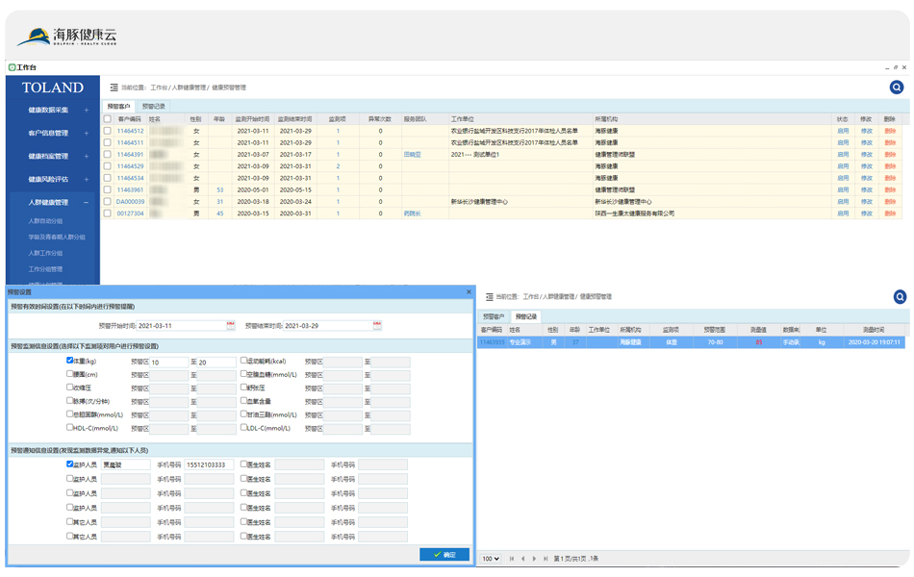Check the 体重(kg) monitoring checkbox

point(70,361)
